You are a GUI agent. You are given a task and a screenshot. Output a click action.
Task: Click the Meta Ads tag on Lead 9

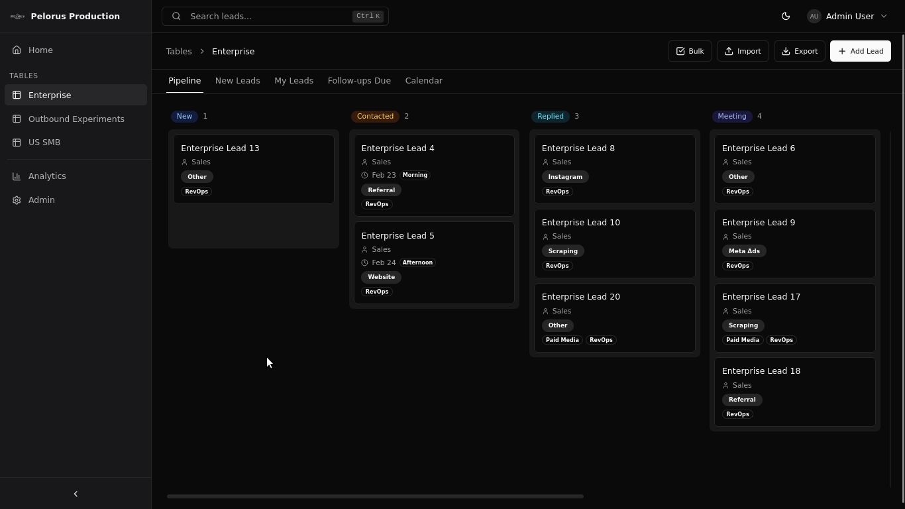pos(744,251)
